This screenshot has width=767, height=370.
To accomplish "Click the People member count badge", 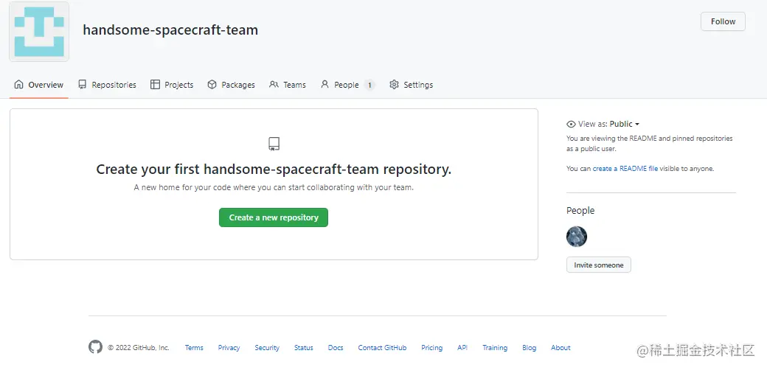I will click(x=369, y=85).
